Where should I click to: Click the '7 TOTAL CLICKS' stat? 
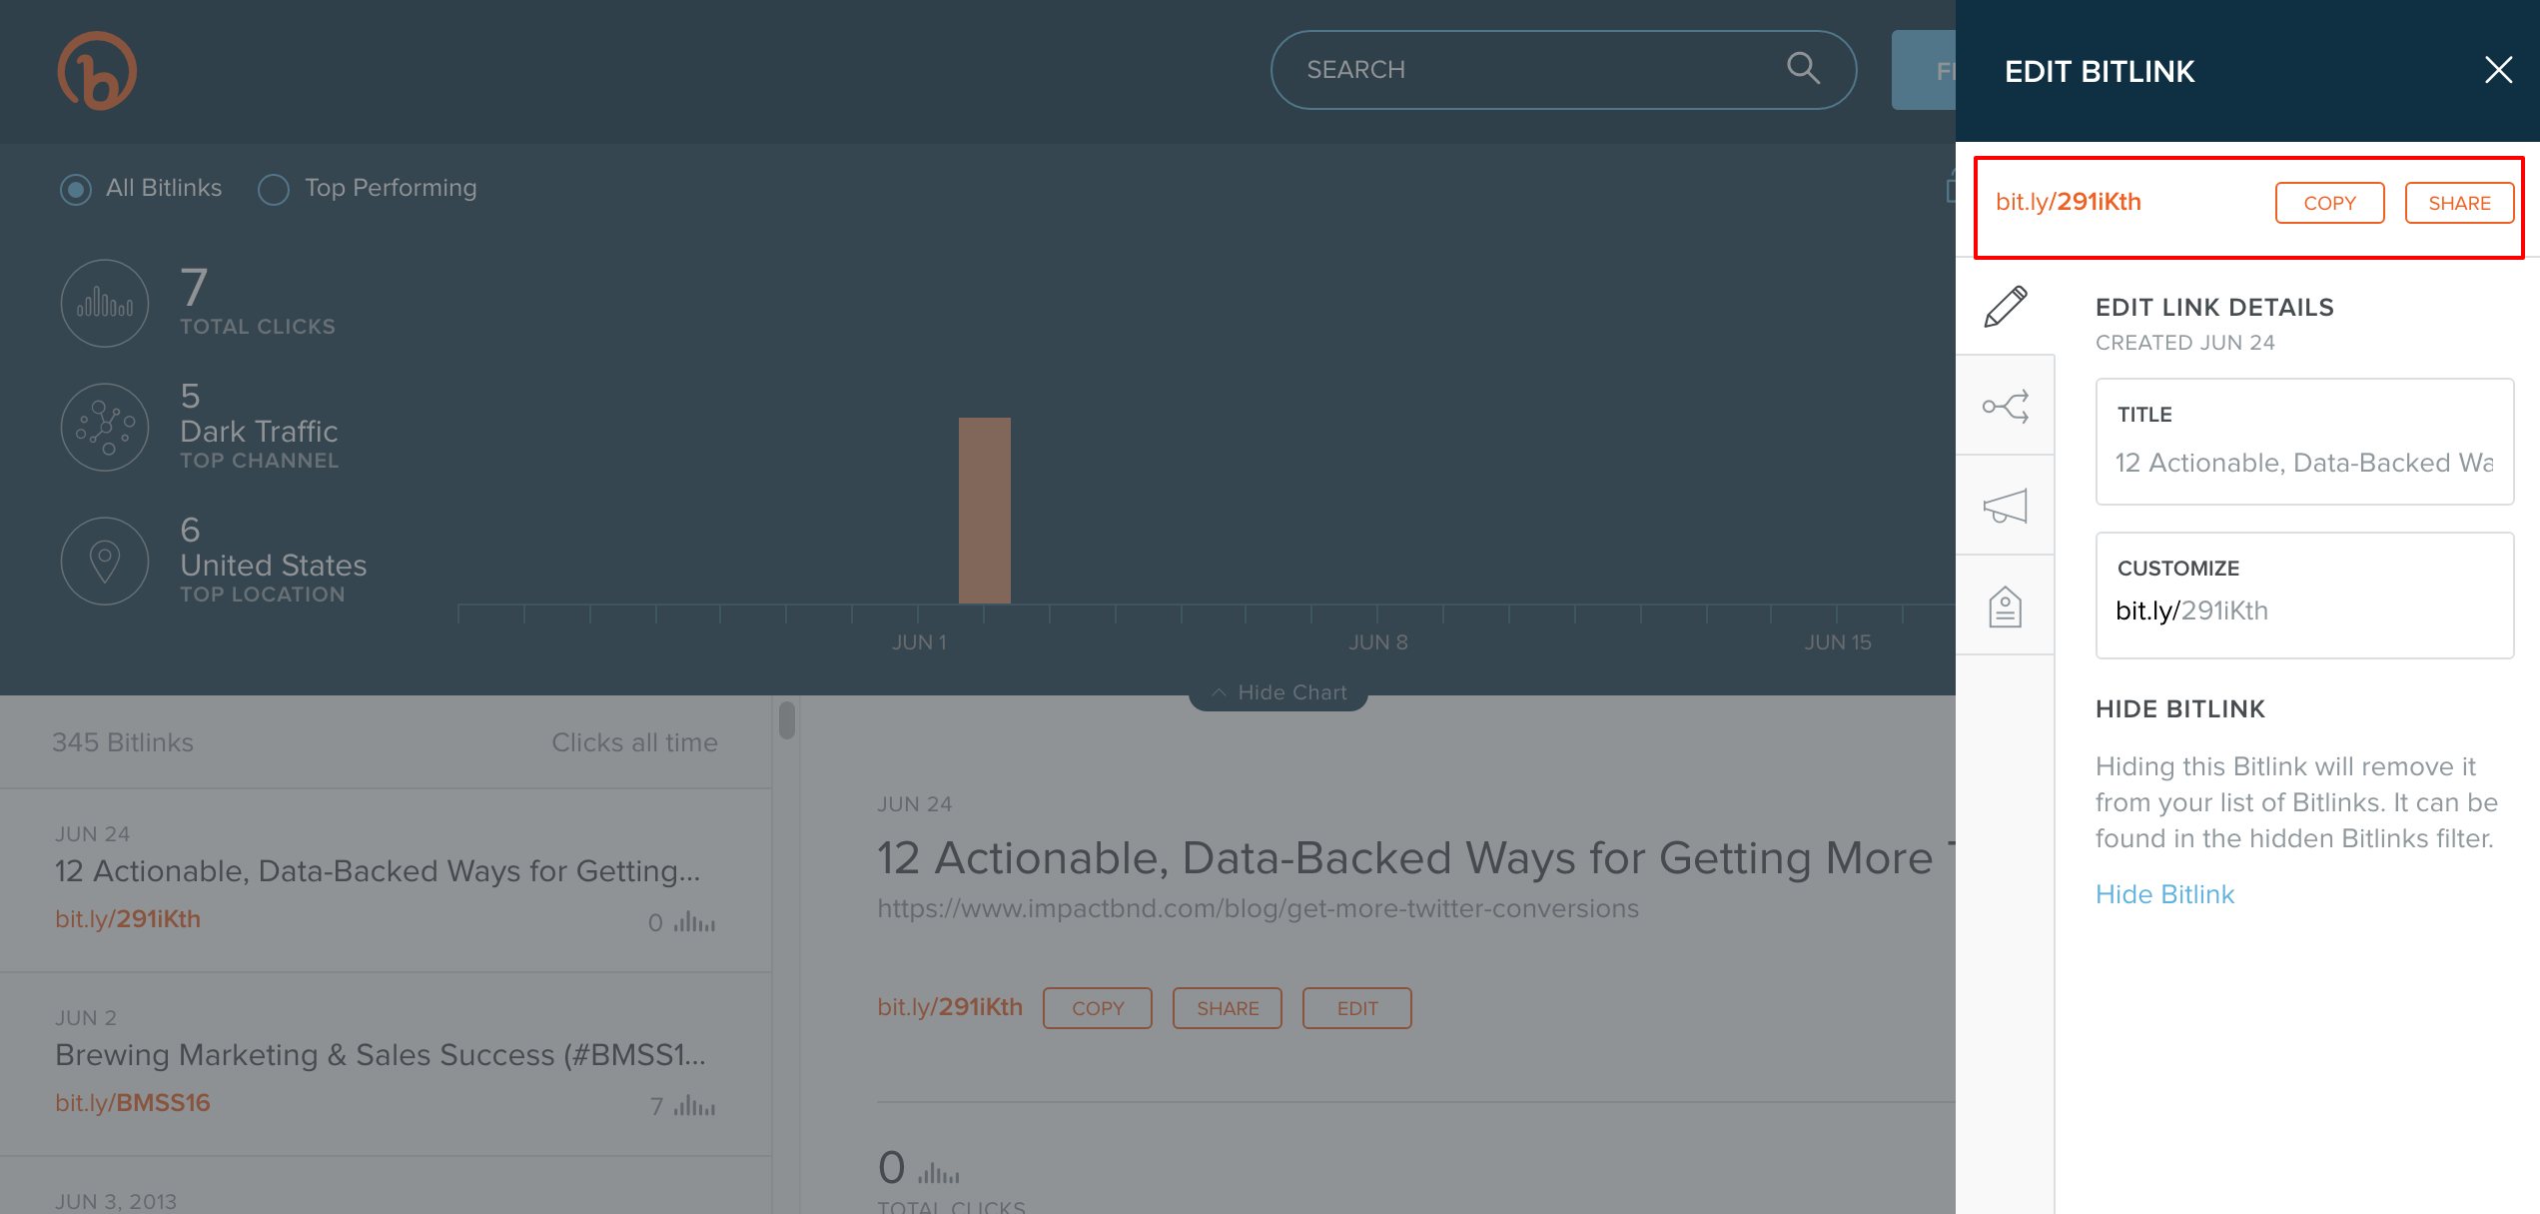click(x=258, y=301)
